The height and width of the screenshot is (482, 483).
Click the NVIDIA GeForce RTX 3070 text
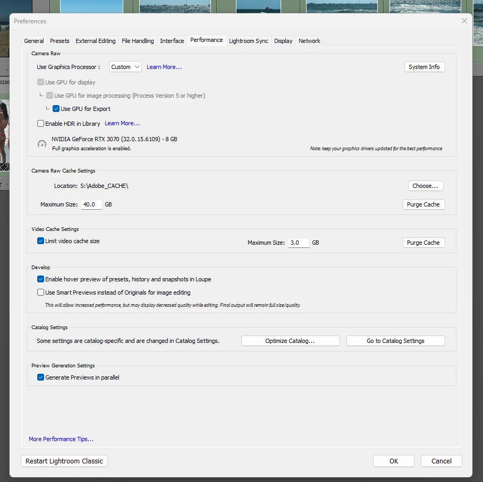coord(114,139)
